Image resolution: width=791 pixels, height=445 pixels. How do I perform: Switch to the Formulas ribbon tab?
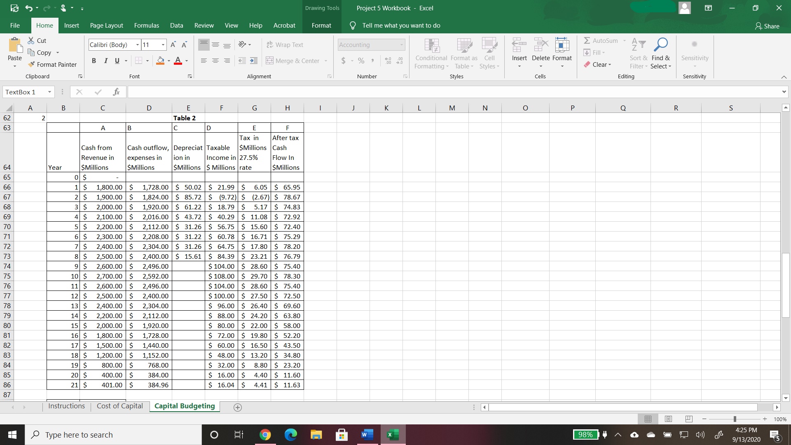[146, 25]
